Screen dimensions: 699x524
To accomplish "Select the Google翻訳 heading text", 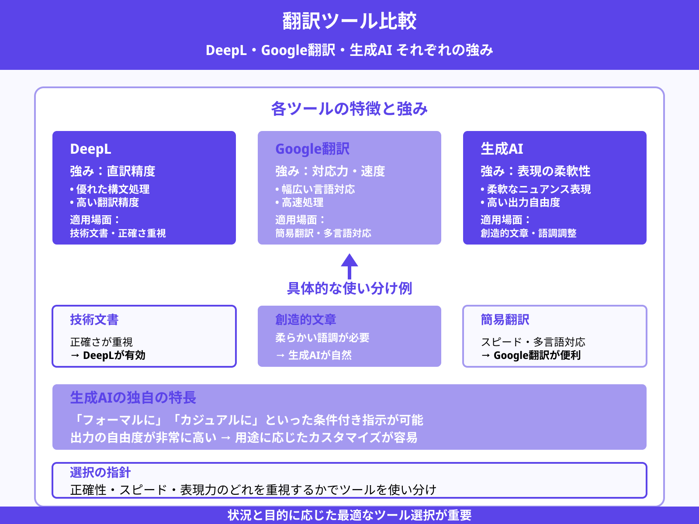I will pos(311,149).
